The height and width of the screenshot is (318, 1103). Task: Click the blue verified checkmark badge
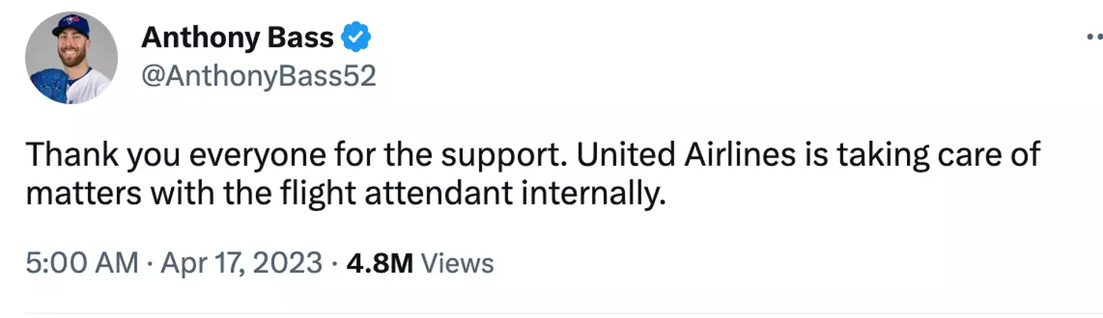coord(355,37)
